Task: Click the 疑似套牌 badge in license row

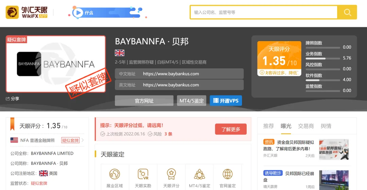Action: [70, 140]
